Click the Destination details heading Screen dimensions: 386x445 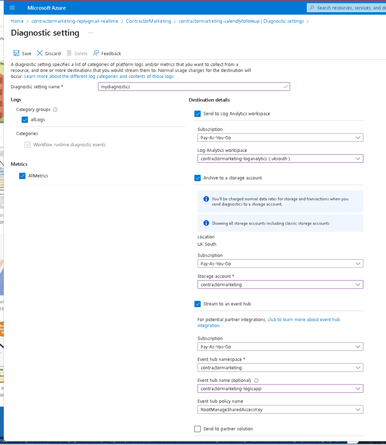[209, 100]
